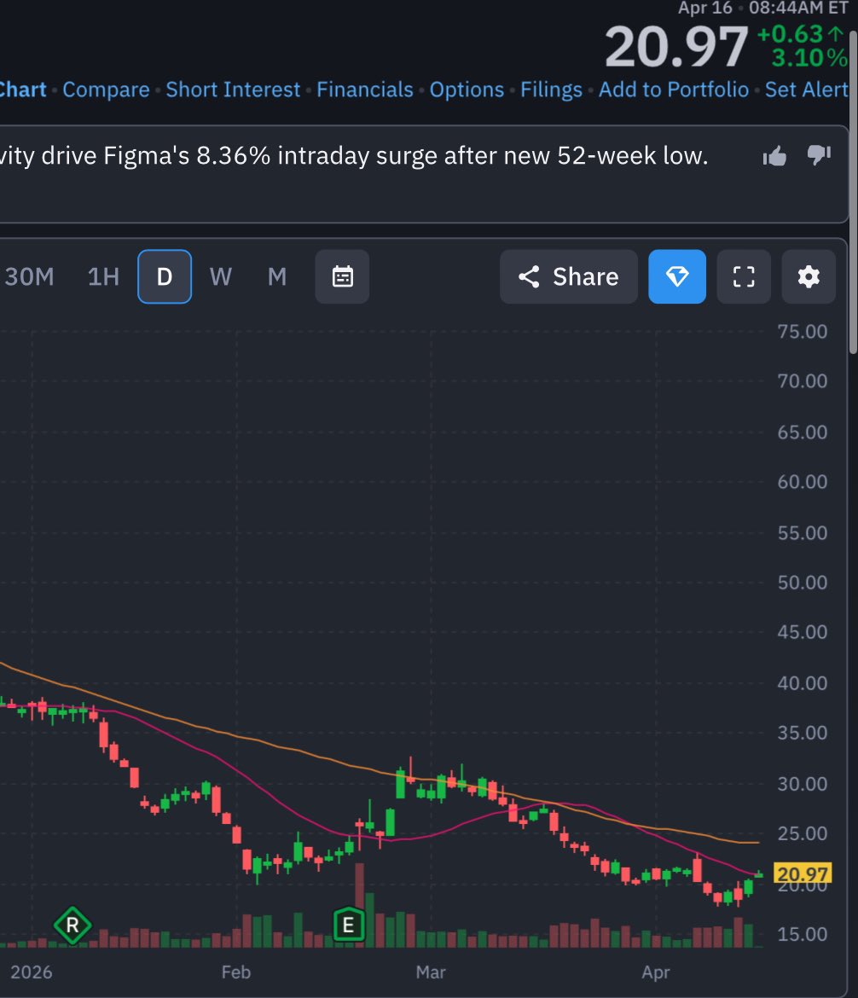Select the 1H timeframe

(x=103, y=277)
